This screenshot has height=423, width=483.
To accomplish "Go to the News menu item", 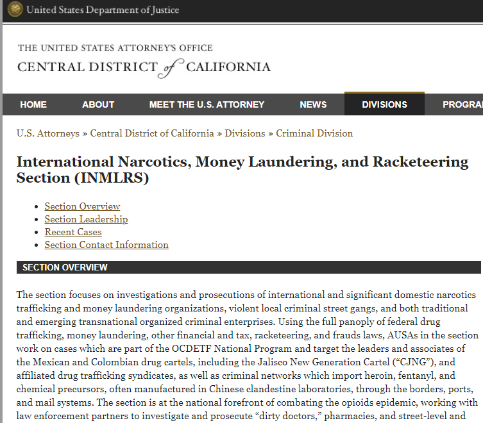I will point(313,104).
